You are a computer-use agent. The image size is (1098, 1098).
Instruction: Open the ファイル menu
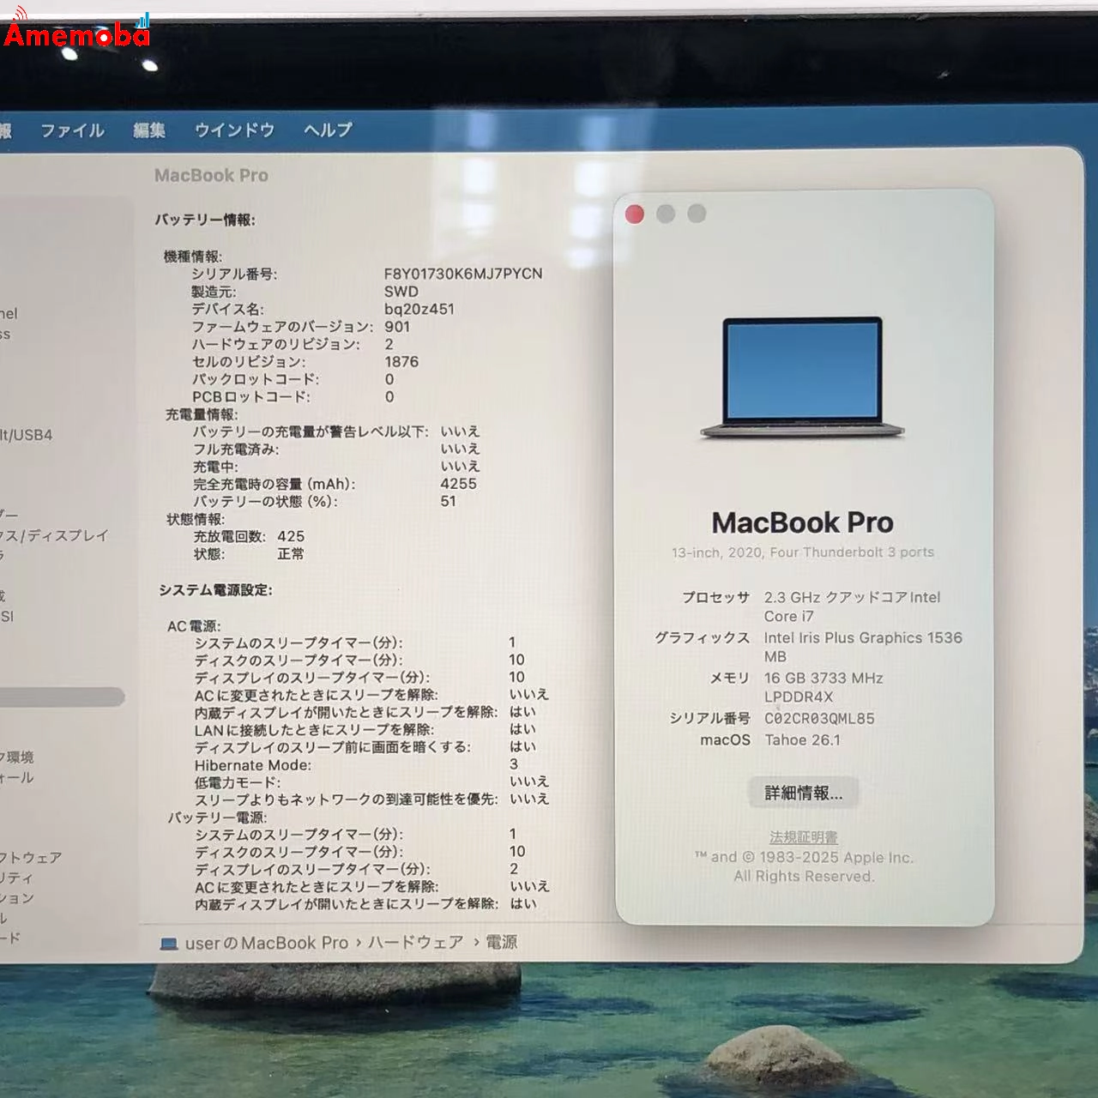73,130
